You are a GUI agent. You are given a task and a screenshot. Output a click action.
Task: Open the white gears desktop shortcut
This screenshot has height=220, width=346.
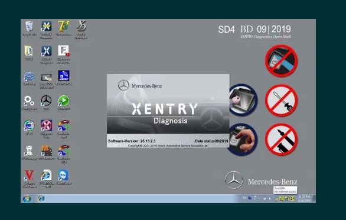point(29,102)
